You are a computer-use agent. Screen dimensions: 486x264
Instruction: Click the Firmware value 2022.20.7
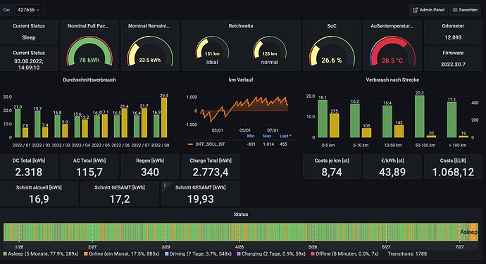pos(453,65)
